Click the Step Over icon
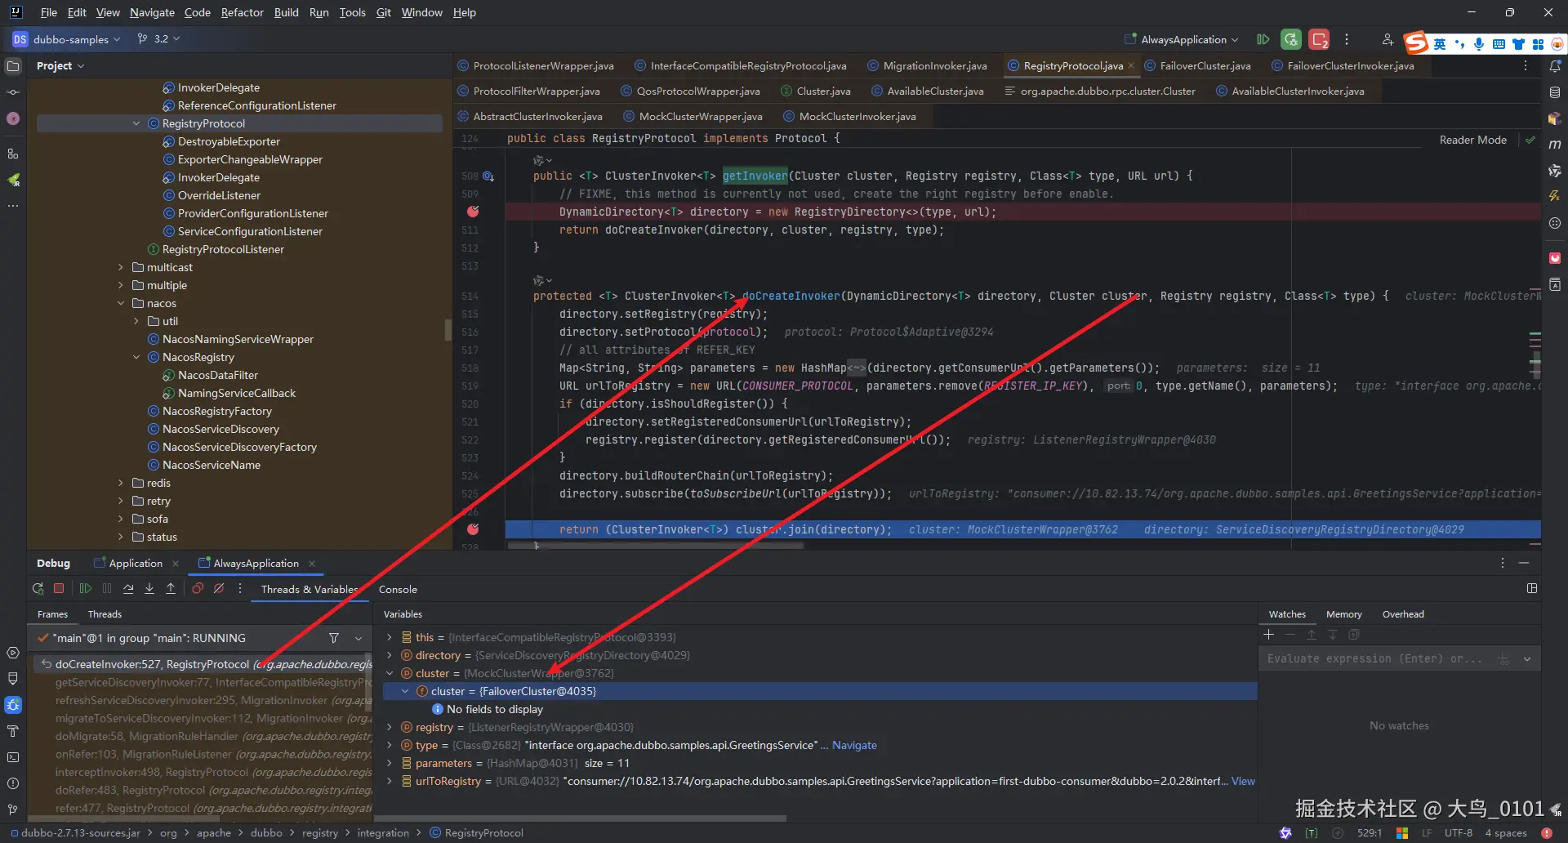This screenshot has height=843, width=1568. [128, 589]
